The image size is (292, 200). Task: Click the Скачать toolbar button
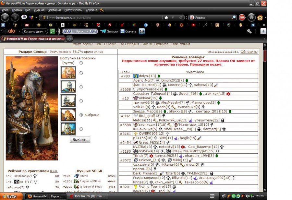coord(128,31)
